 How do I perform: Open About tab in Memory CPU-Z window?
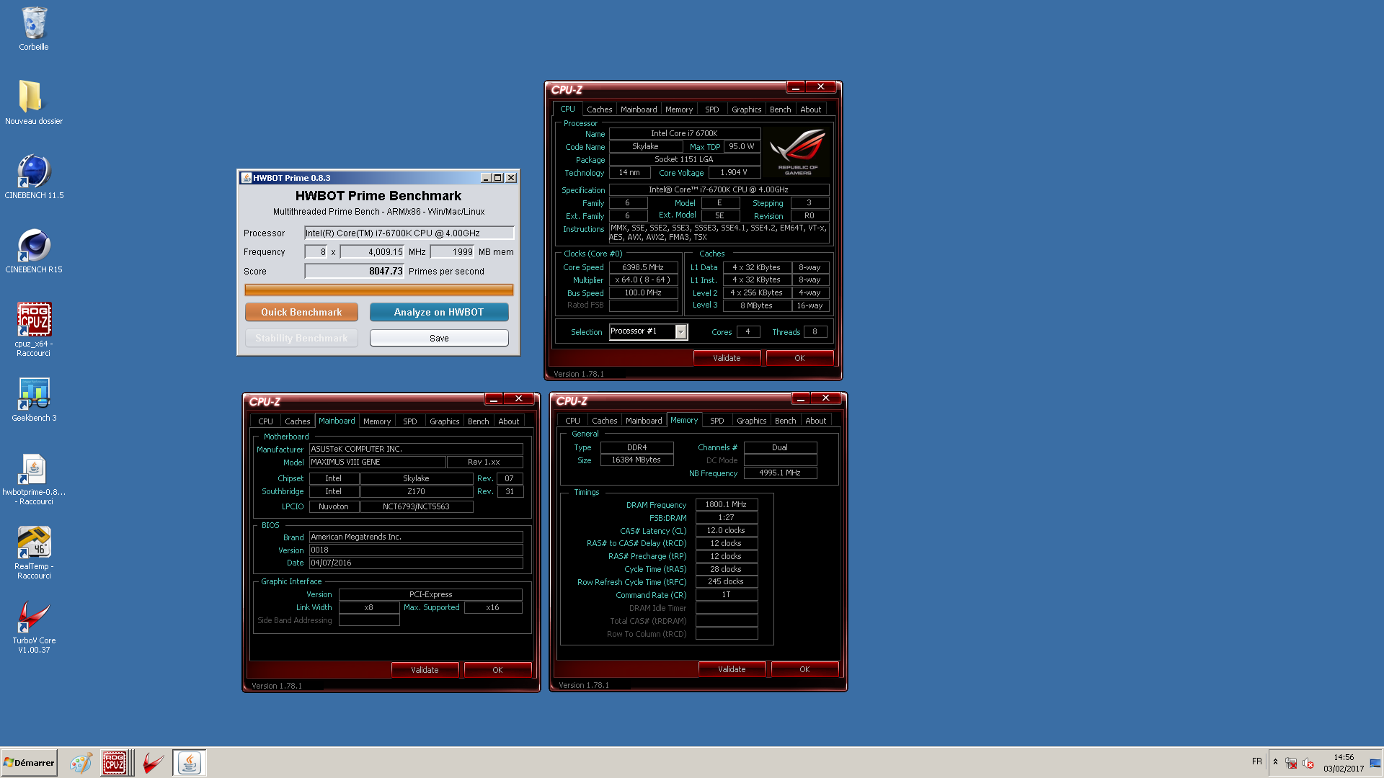(x=815, y=421)
